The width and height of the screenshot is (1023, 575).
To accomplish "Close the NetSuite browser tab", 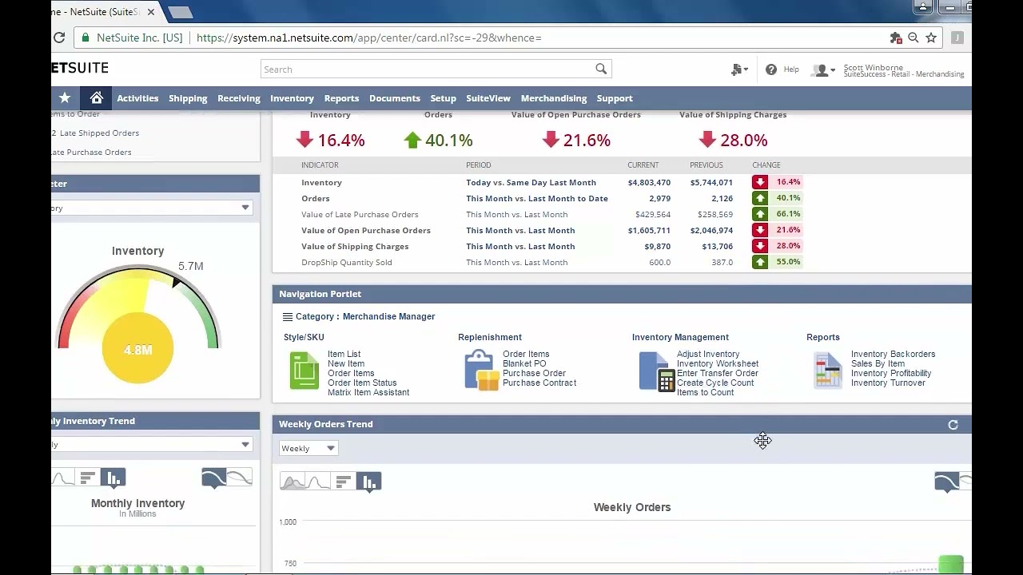I will [152, 12].
